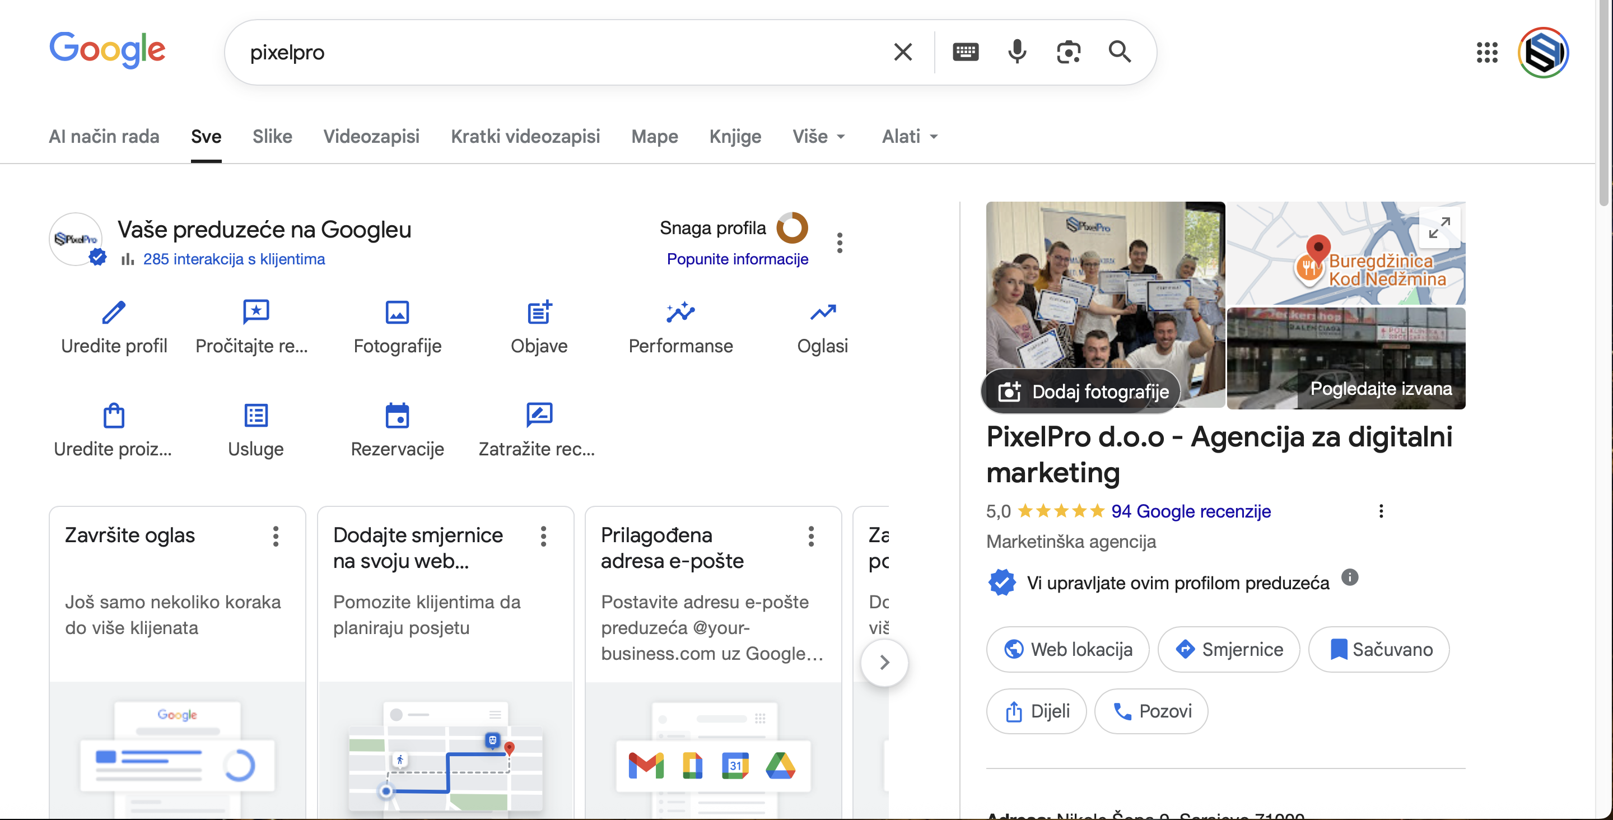Click 'Vaše preduzeće na Googleu' heading
This screenshot has height=820, width=1613.
tap(264, 230)
